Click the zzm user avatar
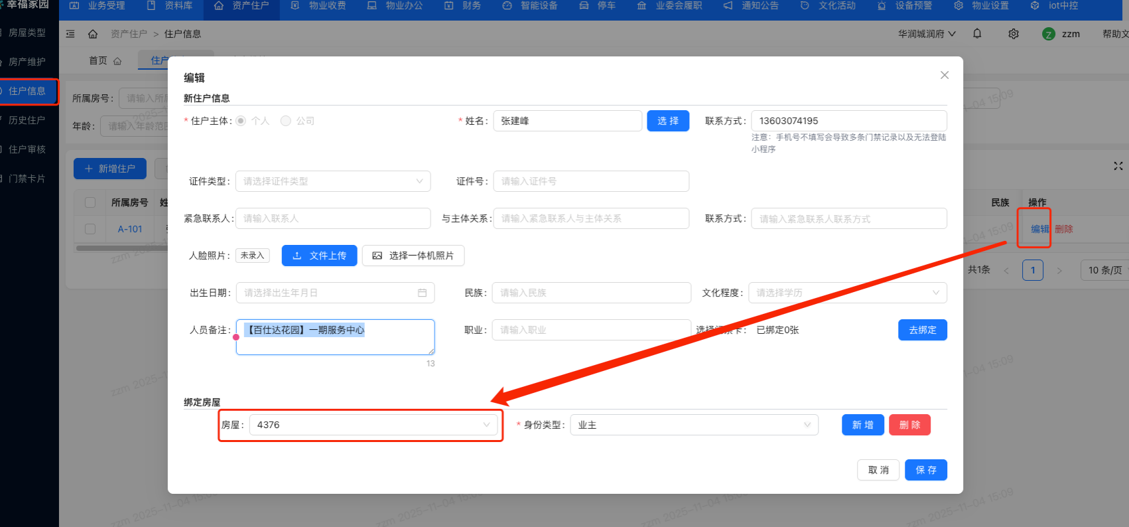The width and height of the screenshot is (1129, 527). pyautogui.click(x=1049, y=34)
